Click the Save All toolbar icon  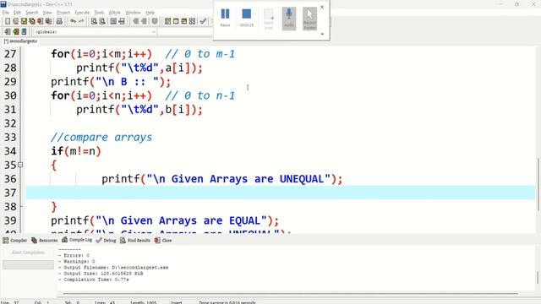click(x=32, y=21)
